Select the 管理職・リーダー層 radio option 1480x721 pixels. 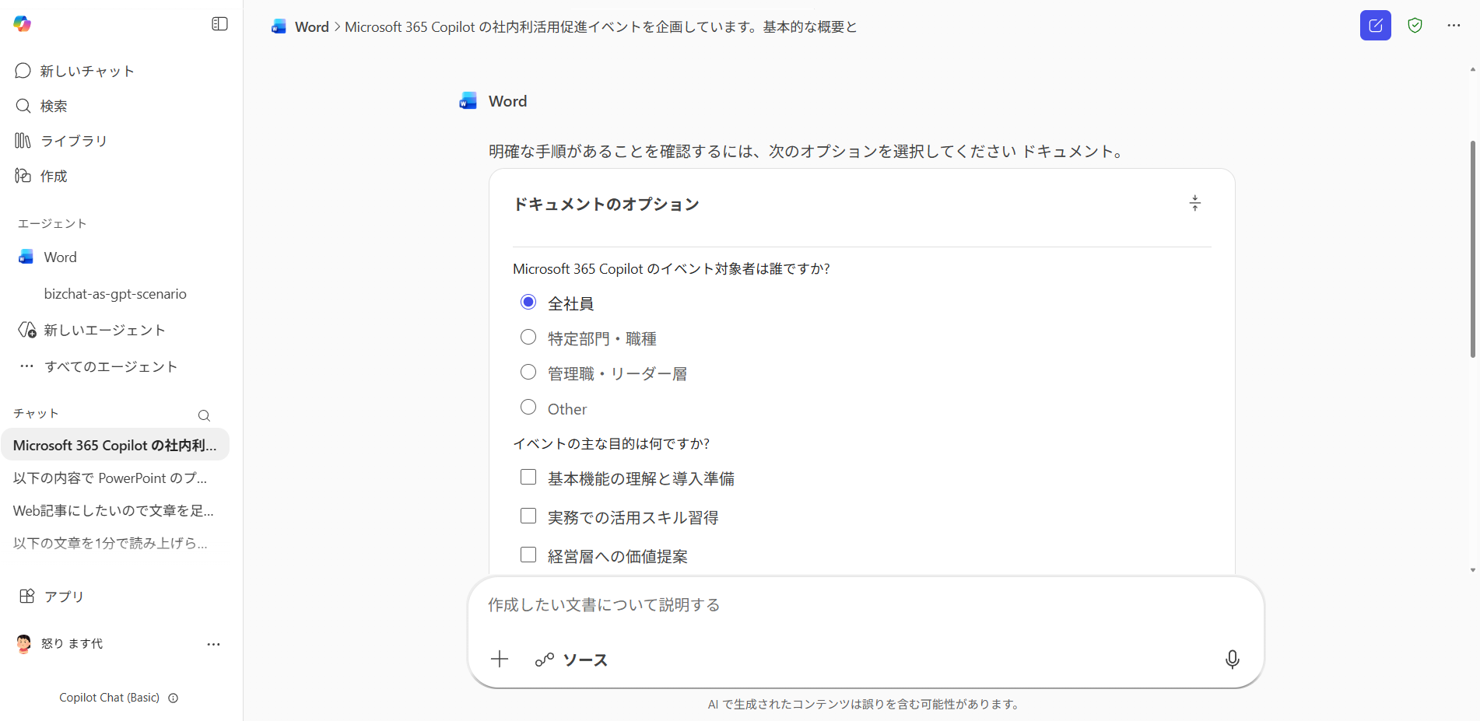point(528,373)
